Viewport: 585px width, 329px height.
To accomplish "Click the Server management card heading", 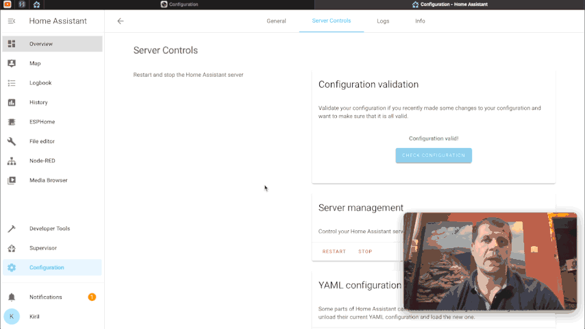I will click(361, 208).
